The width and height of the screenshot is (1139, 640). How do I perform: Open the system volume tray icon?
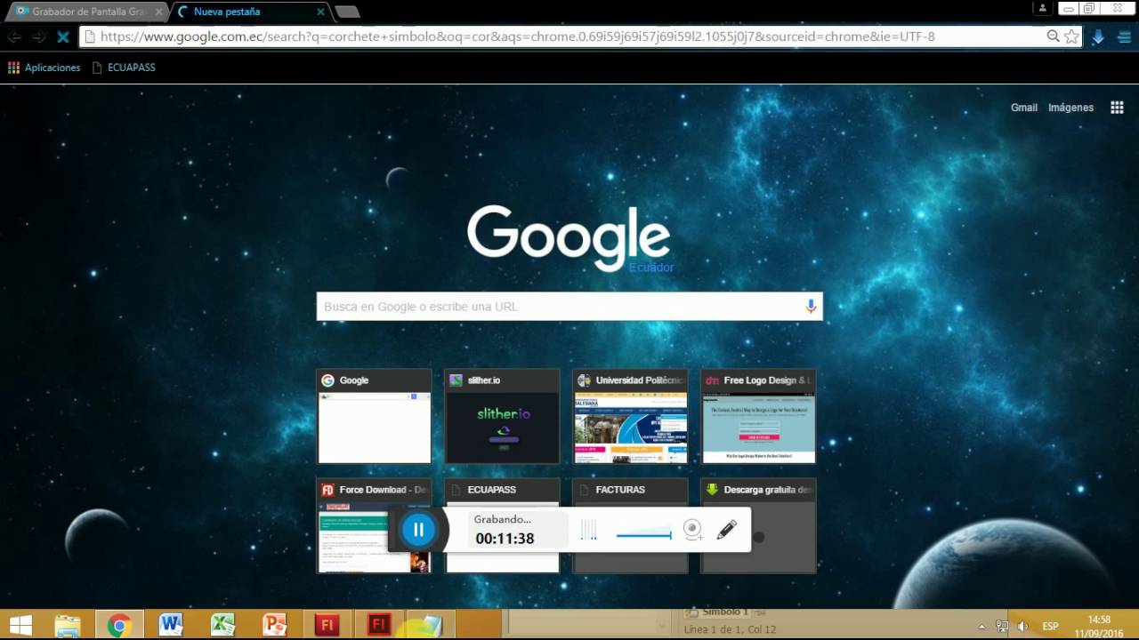(1022, 626)
